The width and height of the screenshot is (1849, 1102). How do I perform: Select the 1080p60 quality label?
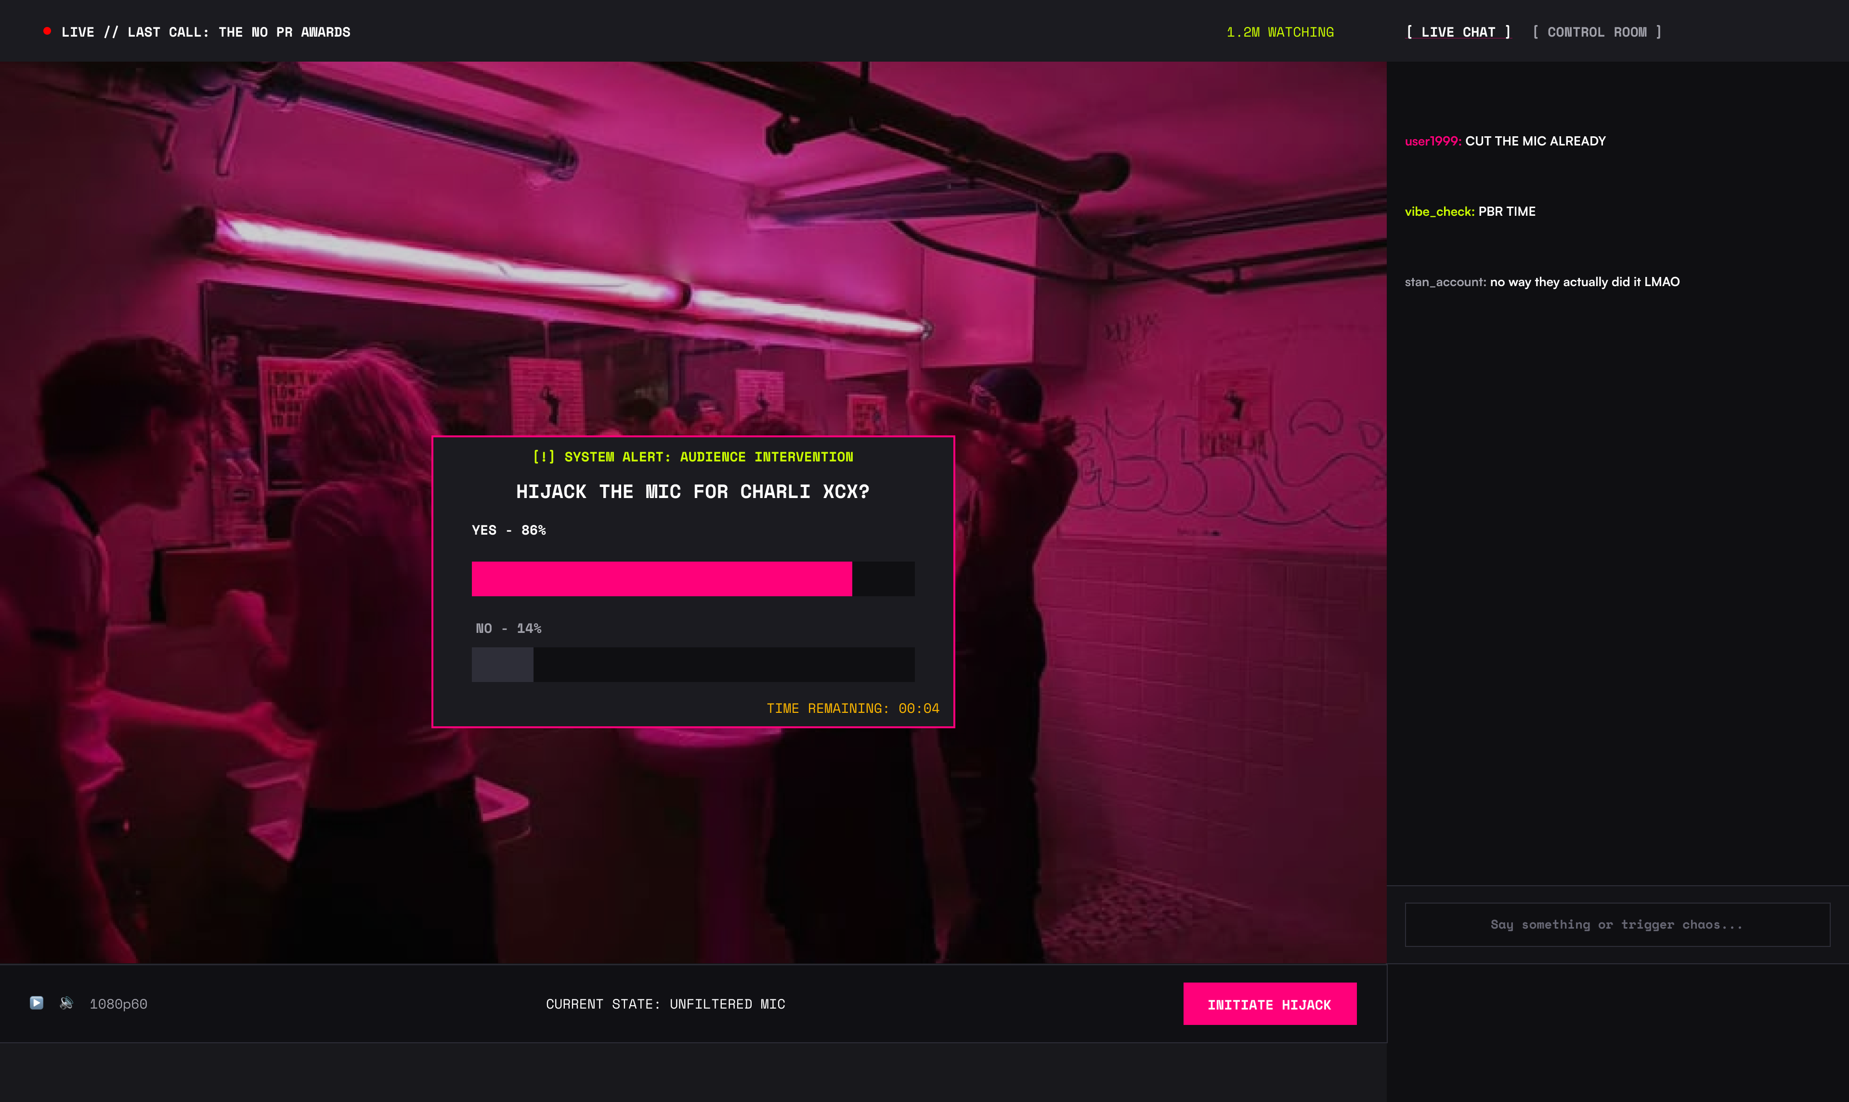click(119, 1004)
